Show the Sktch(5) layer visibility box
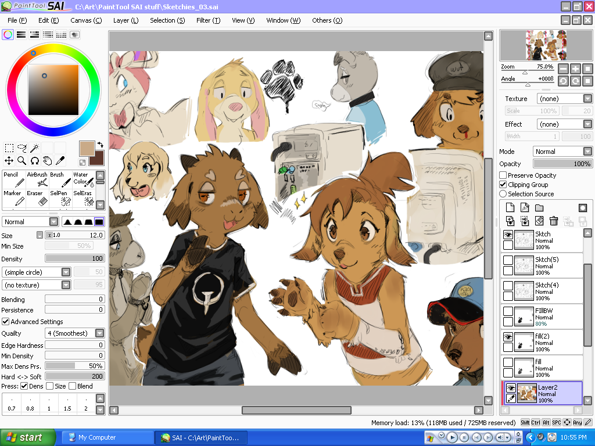 (508, 260)
